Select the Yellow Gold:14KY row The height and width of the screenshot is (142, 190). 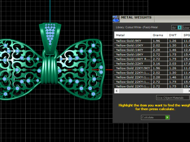pos(152,50)
